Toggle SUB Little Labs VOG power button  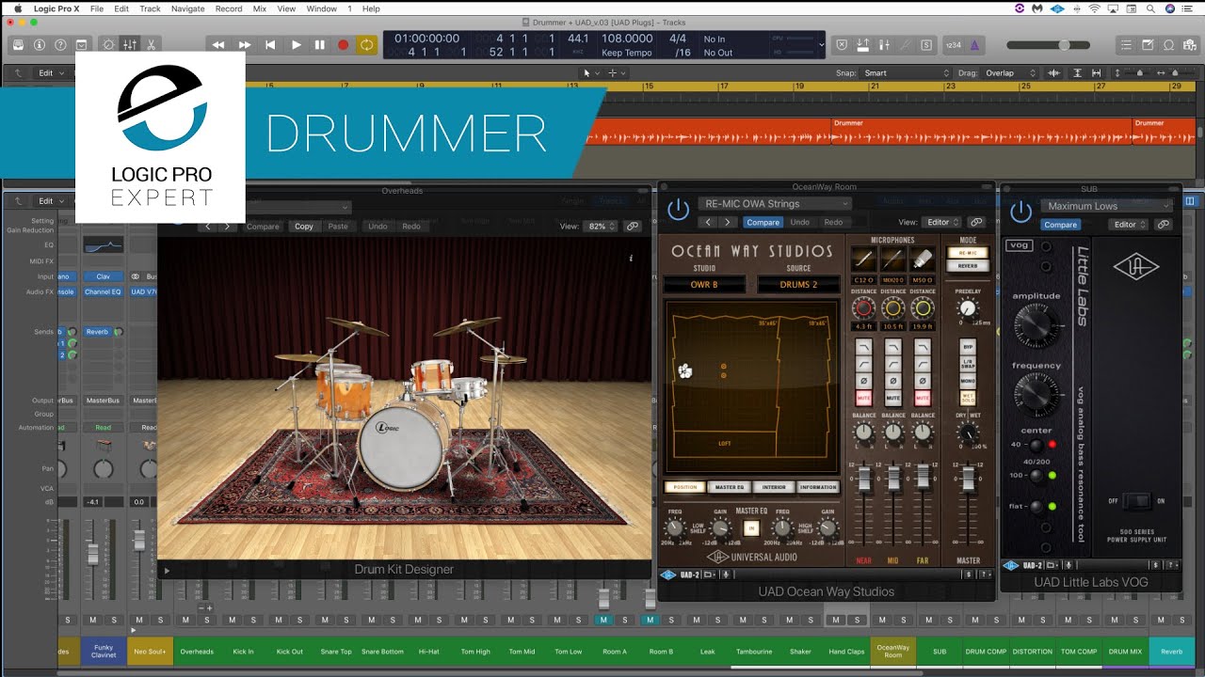coord(1020,213)
